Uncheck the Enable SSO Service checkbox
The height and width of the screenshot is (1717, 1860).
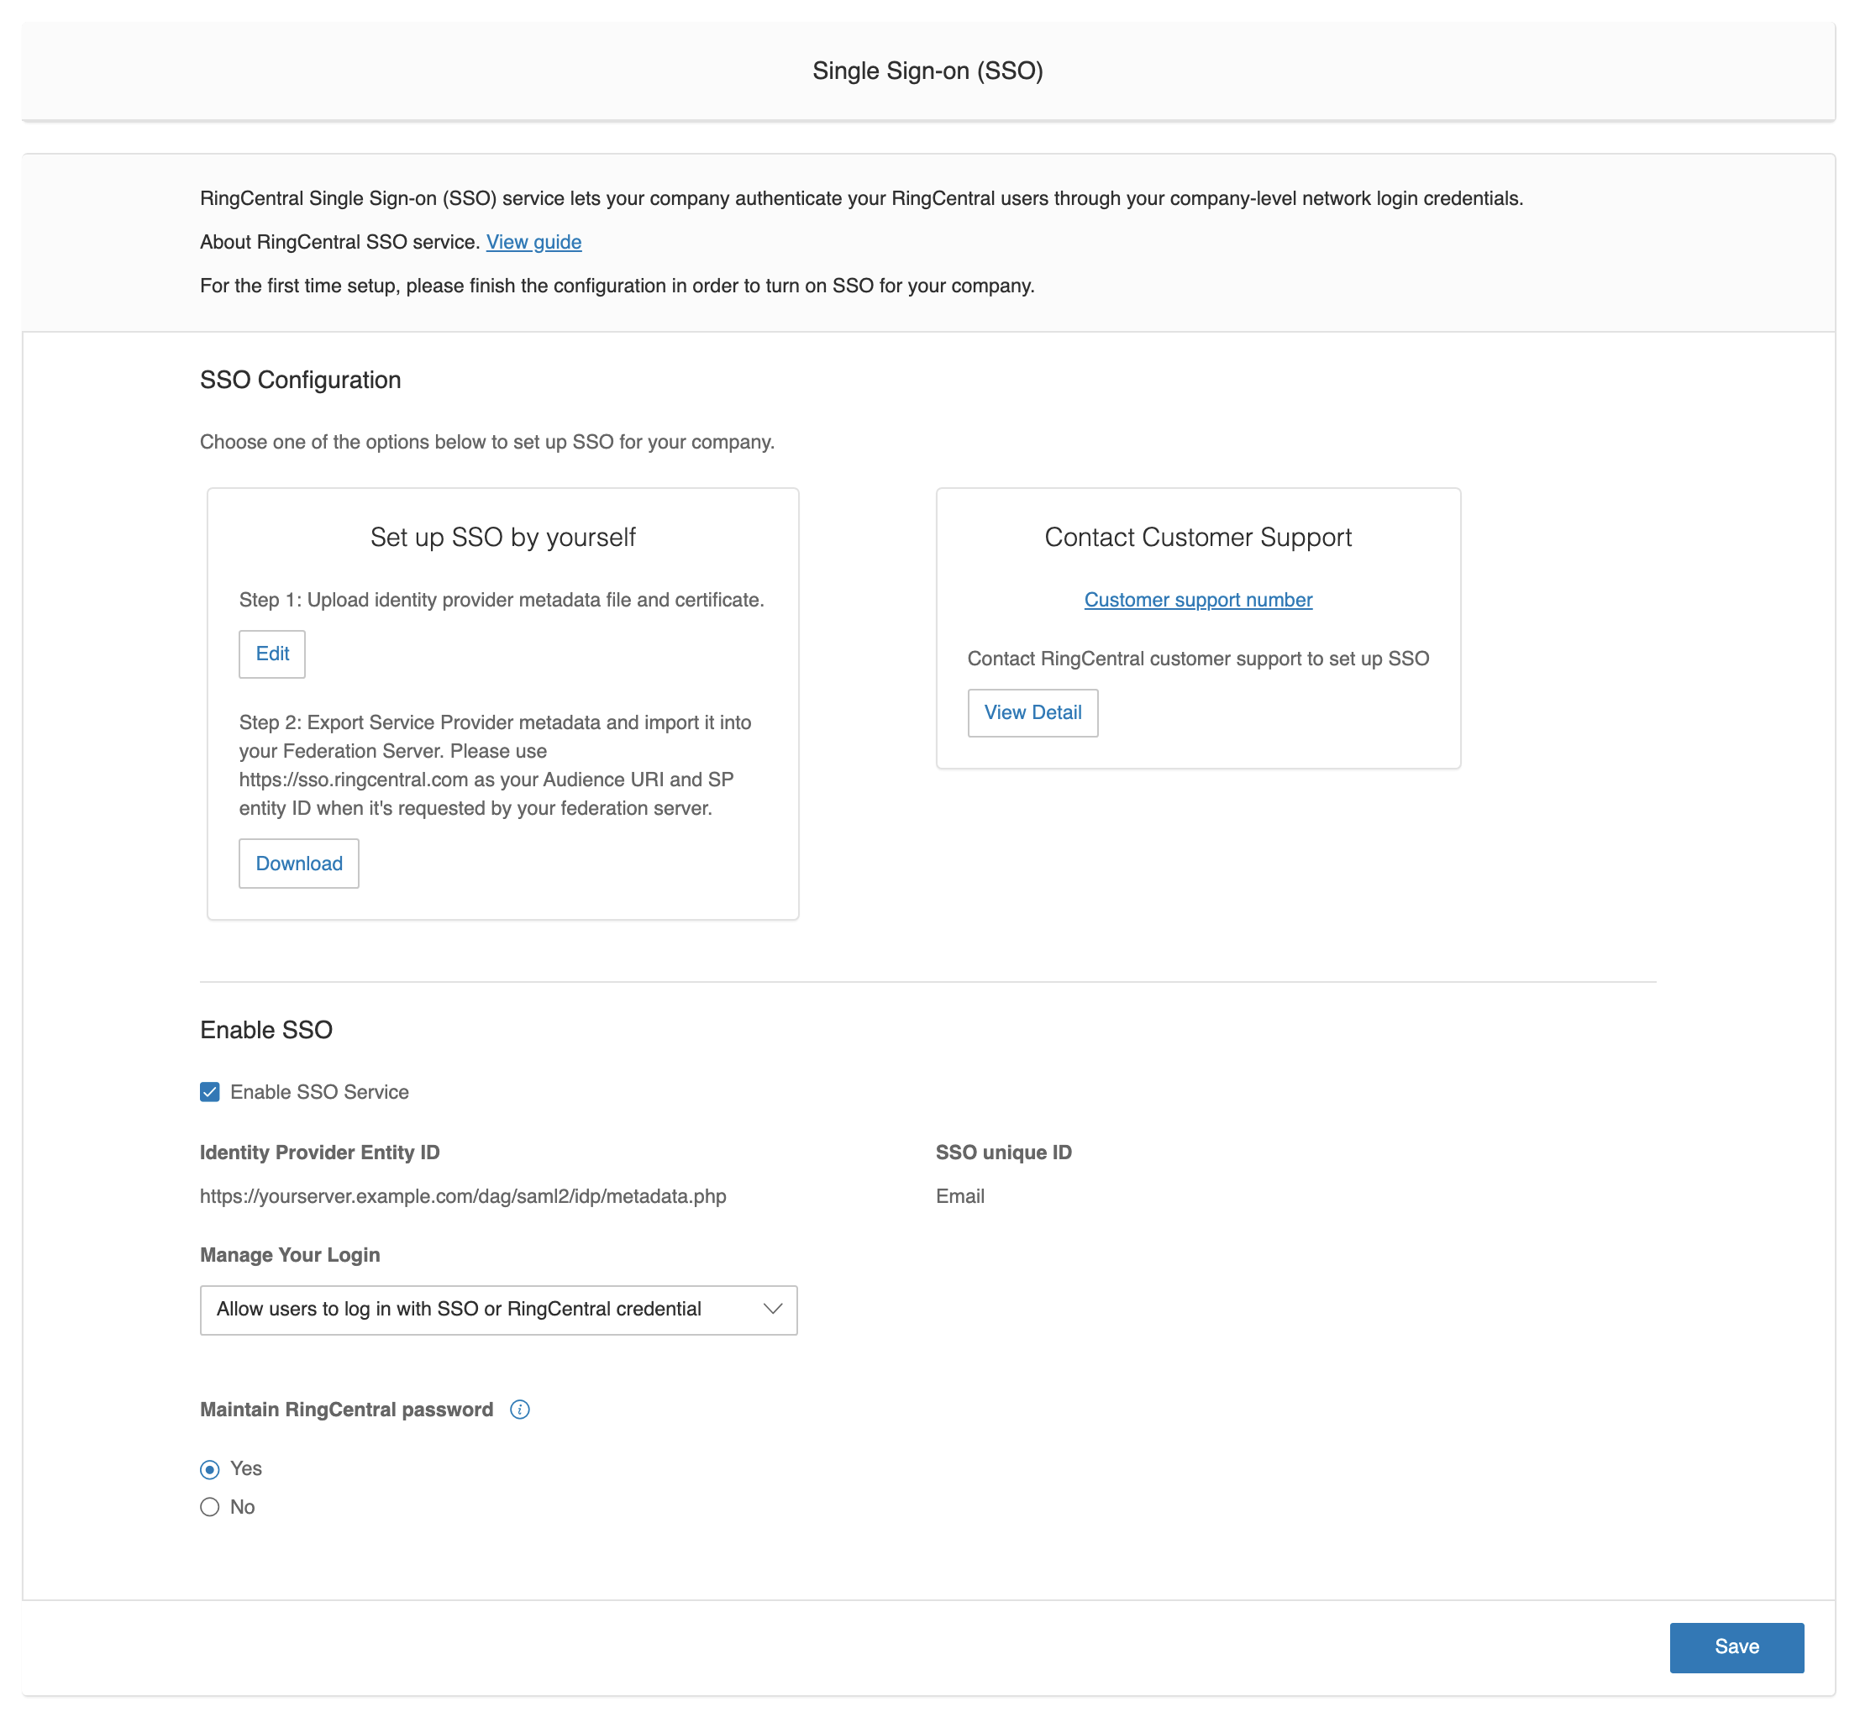click(x=209, y=1092)
